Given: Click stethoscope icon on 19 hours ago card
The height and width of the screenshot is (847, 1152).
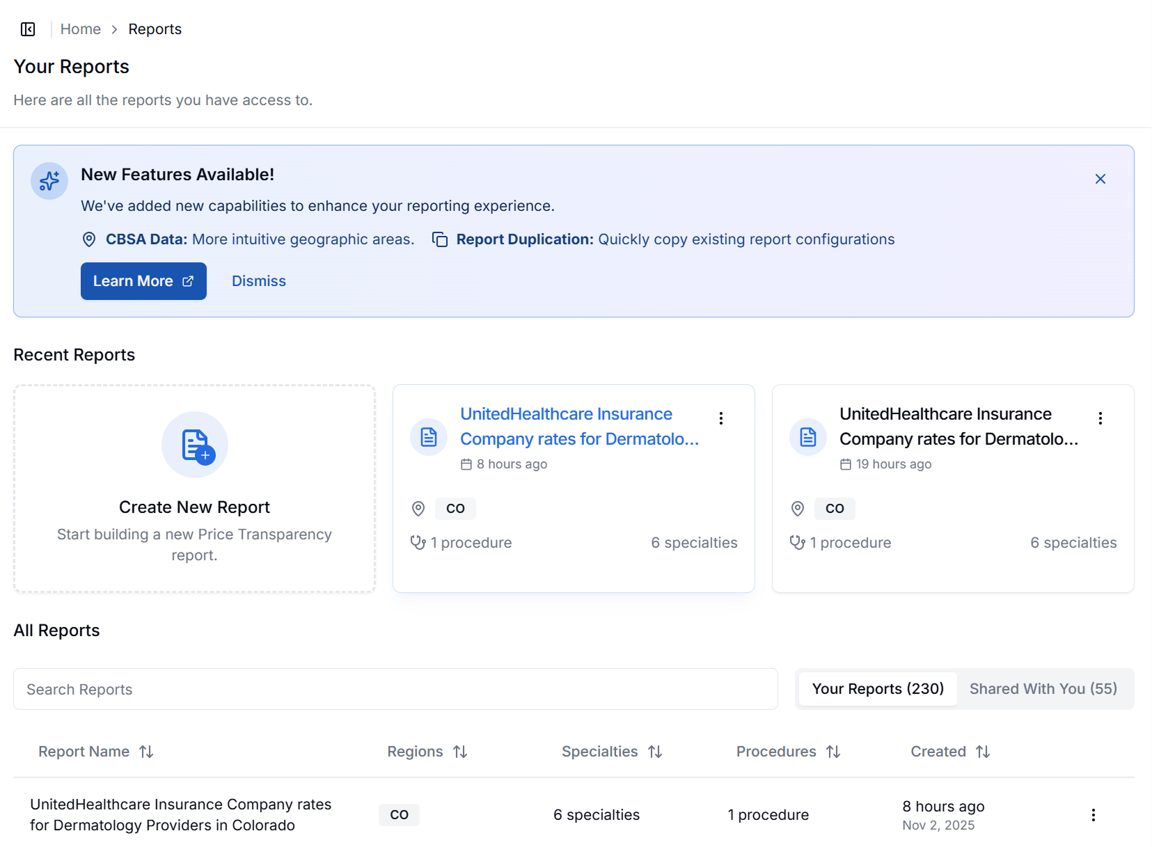Looking at the screenshot, I should (x=798, y=543).
